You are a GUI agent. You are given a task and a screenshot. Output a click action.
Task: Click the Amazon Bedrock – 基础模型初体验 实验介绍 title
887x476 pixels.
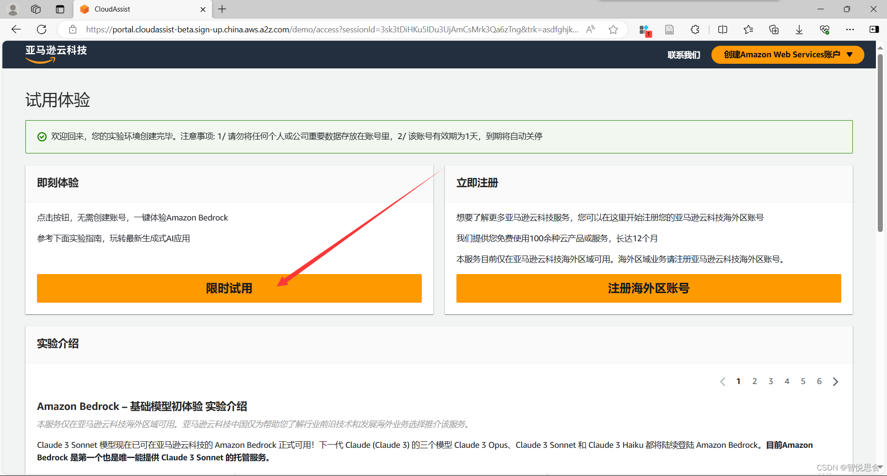coord(142,406)
